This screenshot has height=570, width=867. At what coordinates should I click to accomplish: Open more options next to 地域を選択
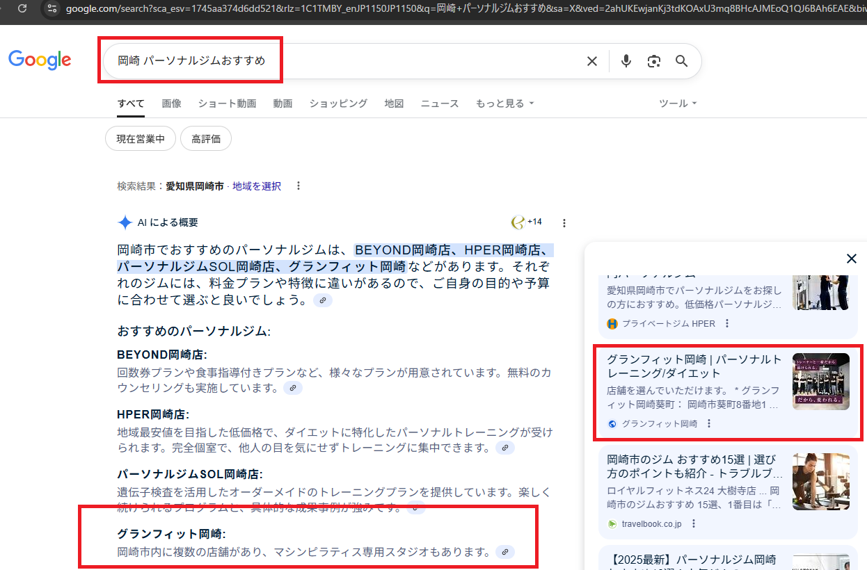tap(299, 186)
